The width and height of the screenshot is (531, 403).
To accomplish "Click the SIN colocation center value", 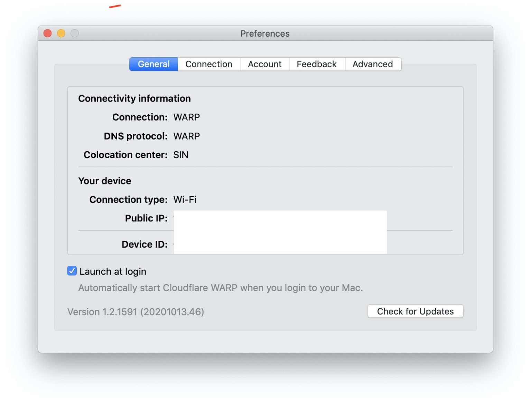I will pyautogui.click(x=180, y=155).
